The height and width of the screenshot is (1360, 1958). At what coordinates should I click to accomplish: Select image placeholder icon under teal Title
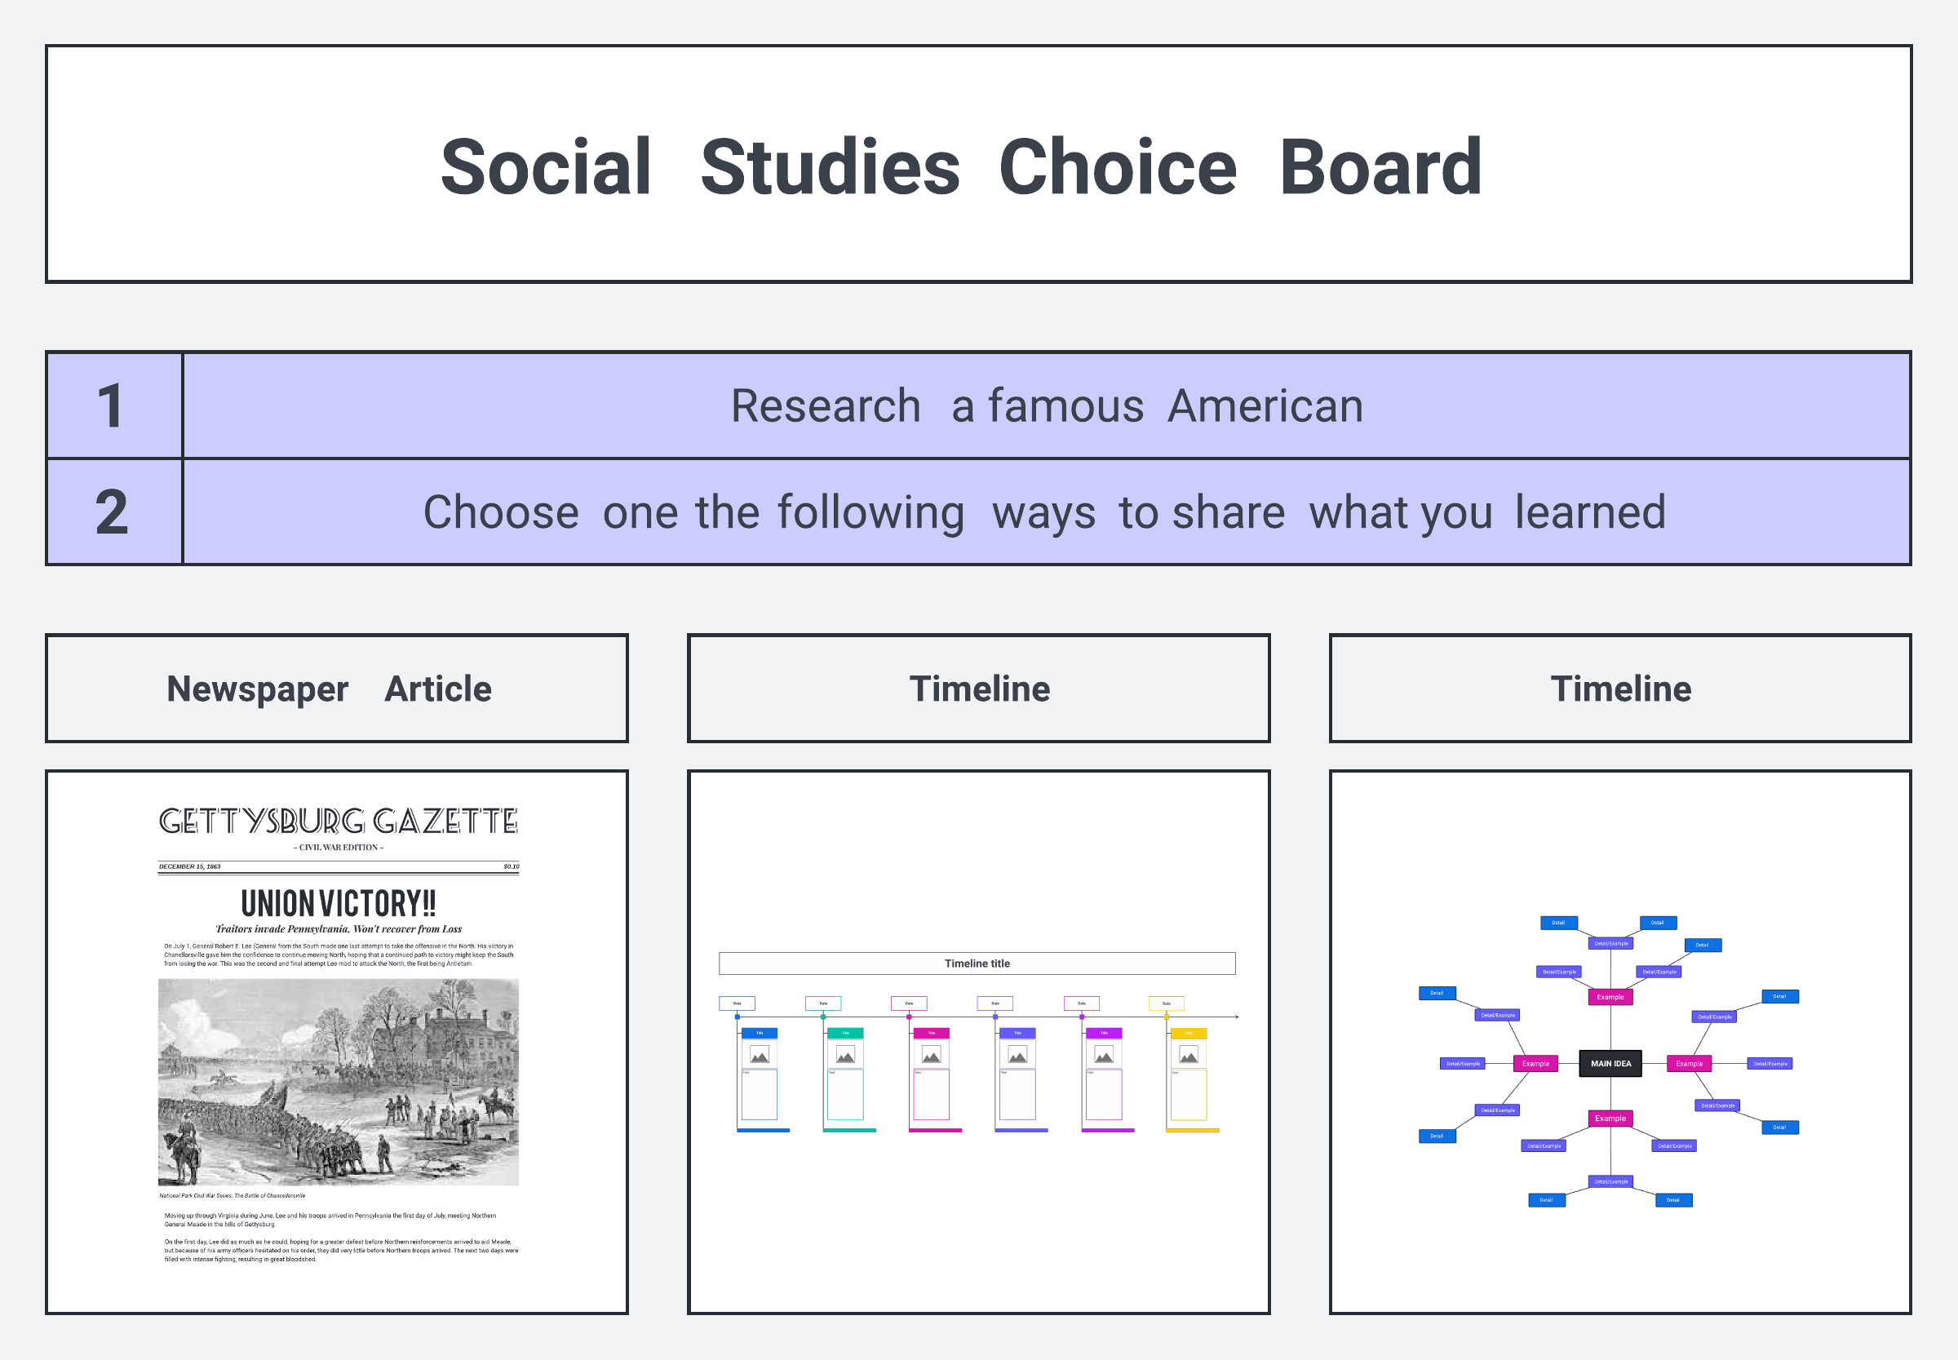coord(845,1055)
